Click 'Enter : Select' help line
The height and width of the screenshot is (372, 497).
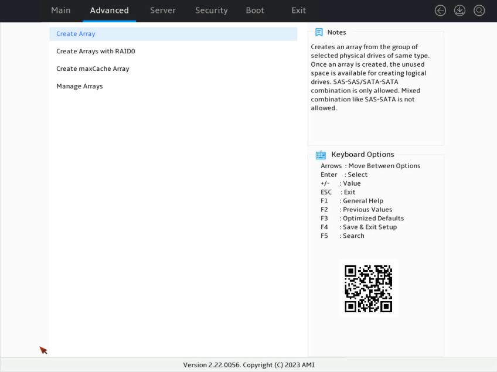pyautogui.click(x=344, y=175)
